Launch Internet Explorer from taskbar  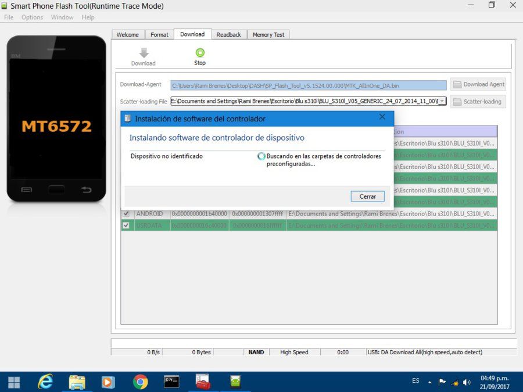click(45, 382)
